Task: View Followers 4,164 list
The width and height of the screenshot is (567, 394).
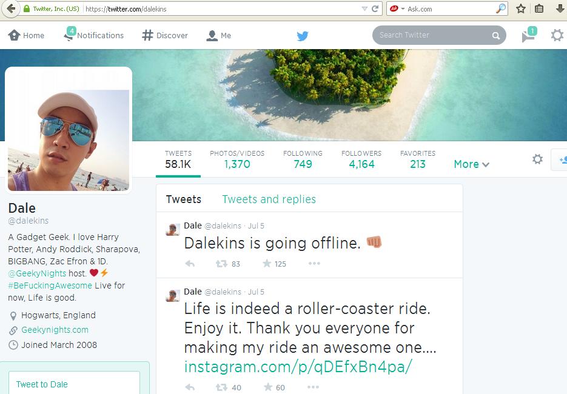Action: pos(361,160)
